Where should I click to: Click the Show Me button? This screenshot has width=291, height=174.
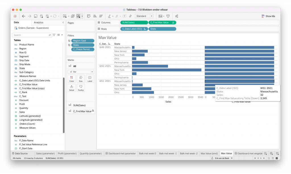(268, 16)
